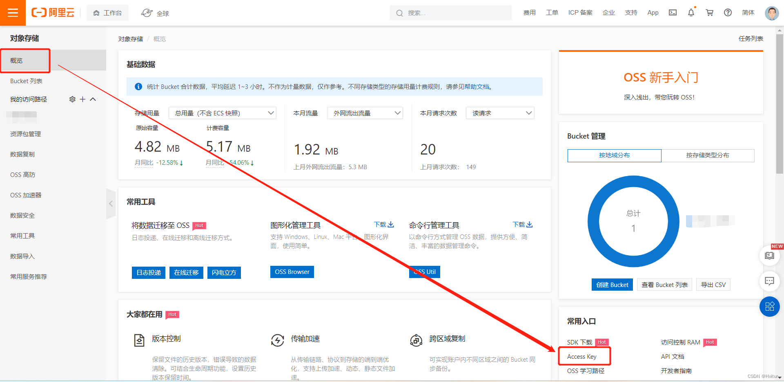This screenshot has height=382, width=784.
Task: Click the 日志投递 button
Action: [x=149, y=272]
